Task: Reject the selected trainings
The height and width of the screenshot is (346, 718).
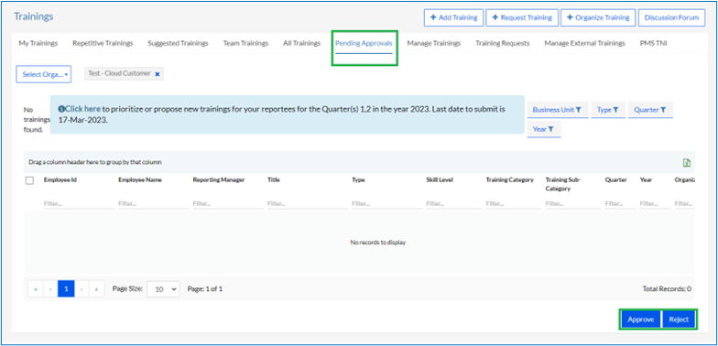Action: (679, 319)
